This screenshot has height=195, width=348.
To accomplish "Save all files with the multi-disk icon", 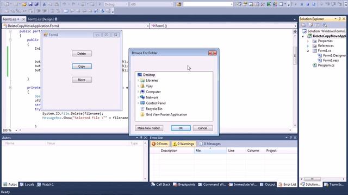I will tap(36, 4).
